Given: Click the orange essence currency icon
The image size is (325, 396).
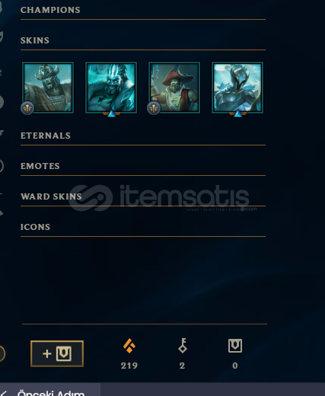Looking at the screenshot, I should click(129, 346).
